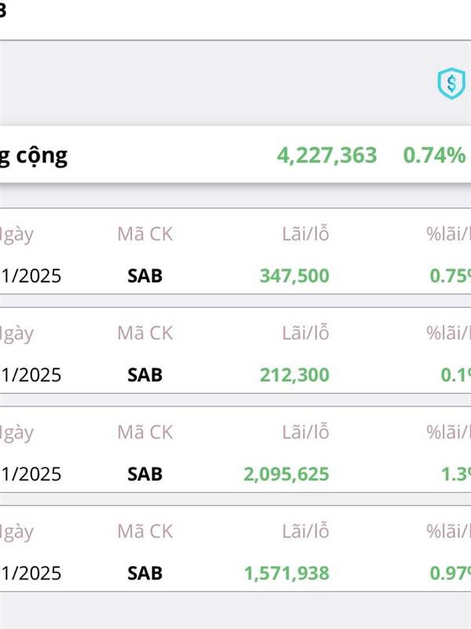Tap Lãi/lỗ header in last card
The width and height of the screenshot is (471, 629).
click(305, 532)
